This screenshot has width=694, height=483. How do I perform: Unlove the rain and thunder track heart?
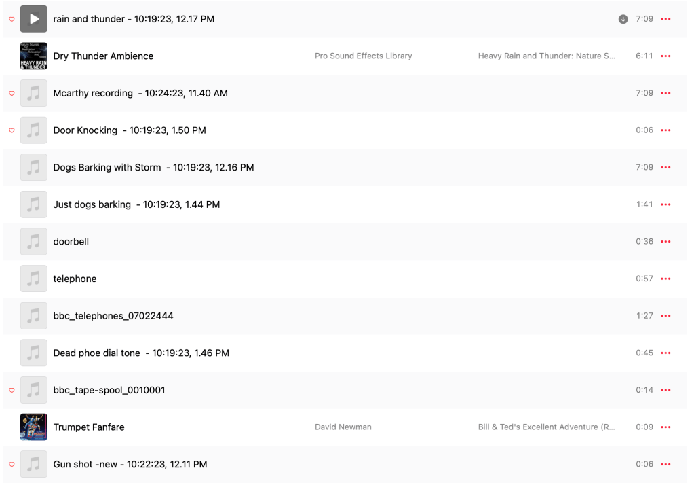click(12, 19)
